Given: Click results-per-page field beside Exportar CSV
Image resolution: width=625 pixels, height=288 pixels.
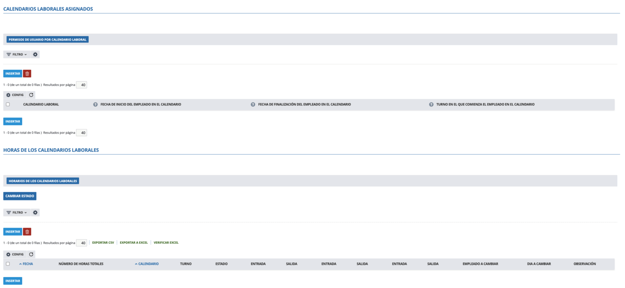Looking at the screenshot, I should pos(82,243).
